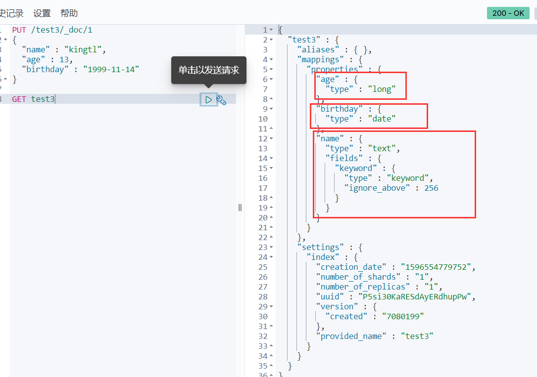
Task: Collapse the PUT request body in left editor
Action: (5, 40)
